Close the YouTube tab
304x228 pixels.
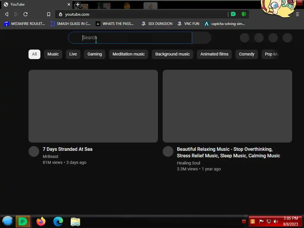(69, 4)
